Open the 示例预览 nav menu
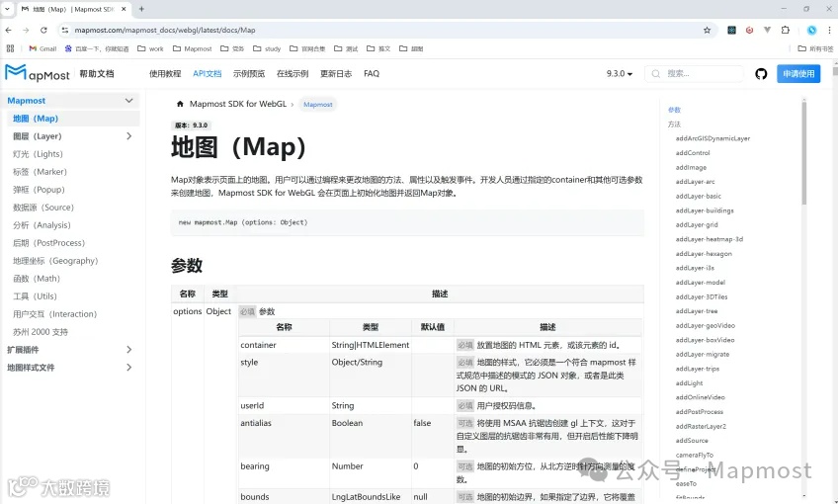 point(249,74)
